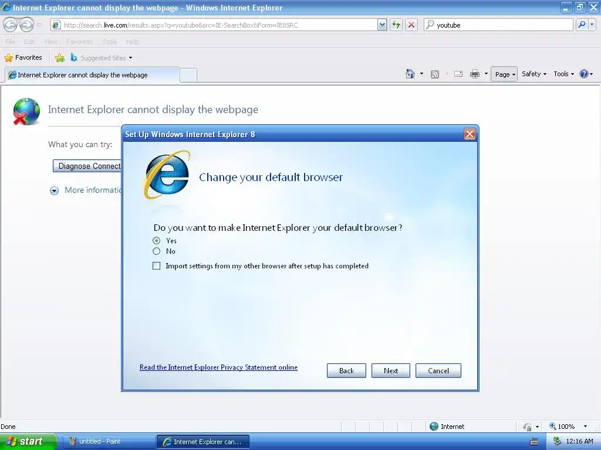The image size is (601, 450).
Task: Open the File menu
Action: (x=10, y=42)
